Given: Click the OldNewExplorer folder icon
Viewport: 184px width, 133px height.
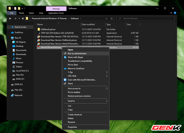Looking at the screenshot, I should (x=39, y=29).
